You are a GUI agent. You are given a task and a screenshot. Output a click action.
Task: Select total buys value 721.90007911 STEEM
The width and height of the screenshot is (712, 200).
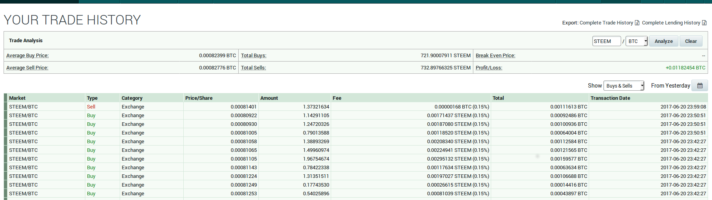tap(446, 56)
